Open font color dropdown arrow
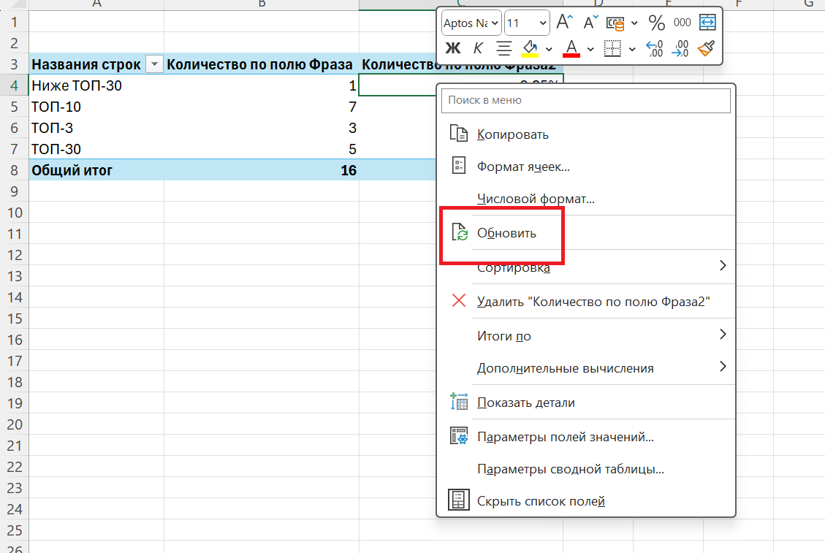 [x=590, y=49]
